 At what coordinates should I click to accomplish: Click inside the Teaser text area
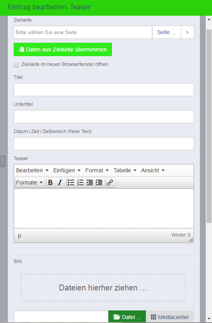104,208
